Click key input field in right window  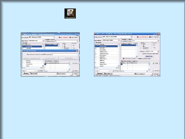point(104,71)
